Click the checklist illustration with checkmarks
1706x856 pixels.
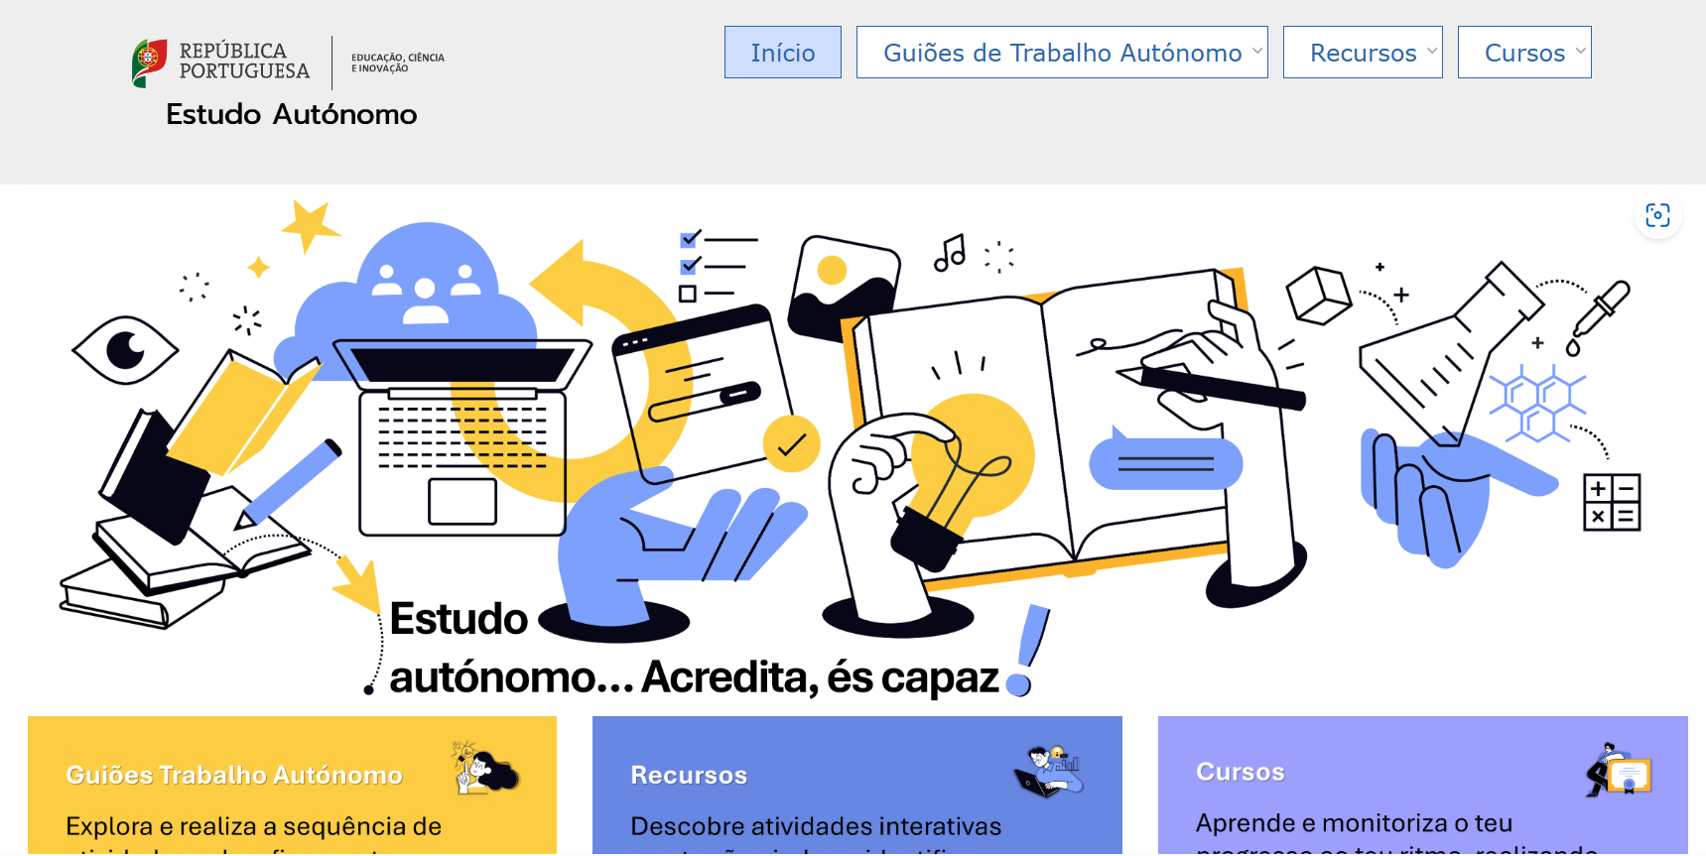pos(717,266)
